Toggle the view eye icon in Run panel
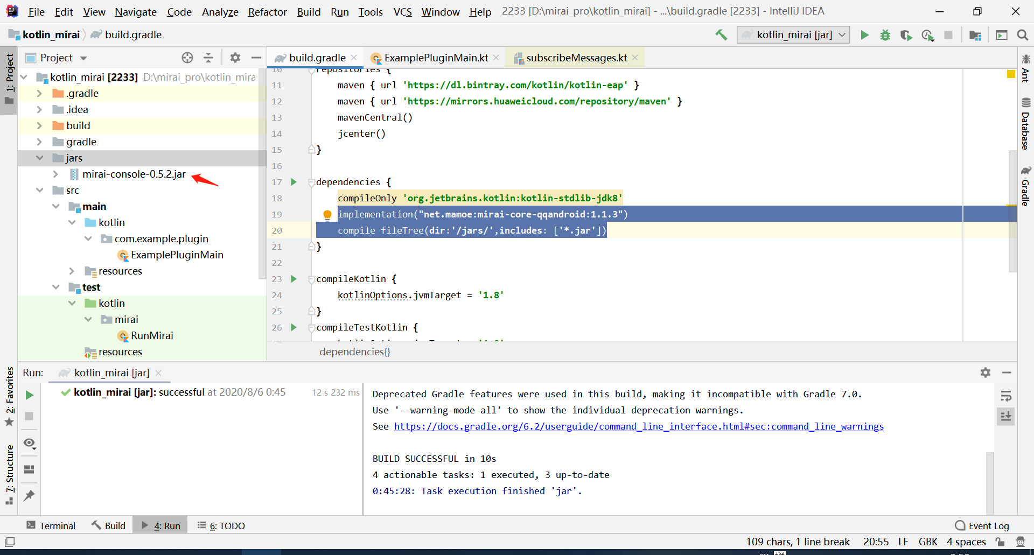The height and width of the screenshot is (555, 1034). click(29, 443)
